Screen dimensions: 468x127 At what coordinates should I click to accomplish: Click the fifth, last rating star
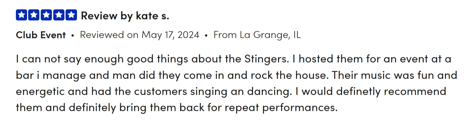(x=71, y=15)
